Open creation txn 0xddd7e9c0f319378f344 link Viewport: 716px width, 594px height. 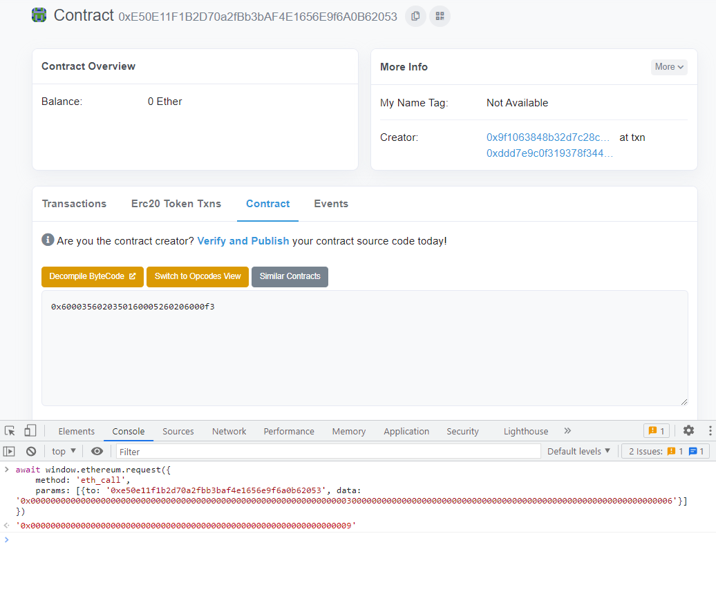(550, 153)
